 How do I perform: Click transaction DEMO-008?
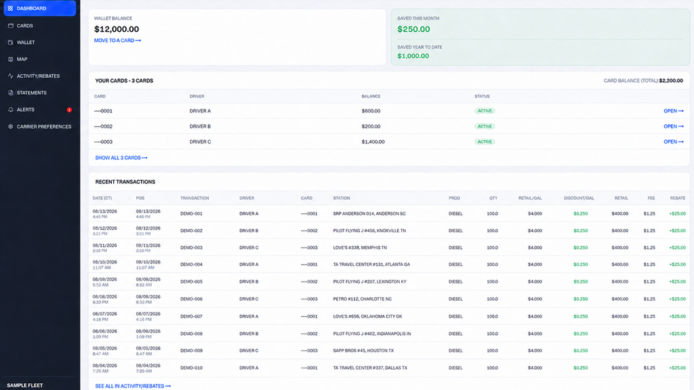(x=191, y=334)
